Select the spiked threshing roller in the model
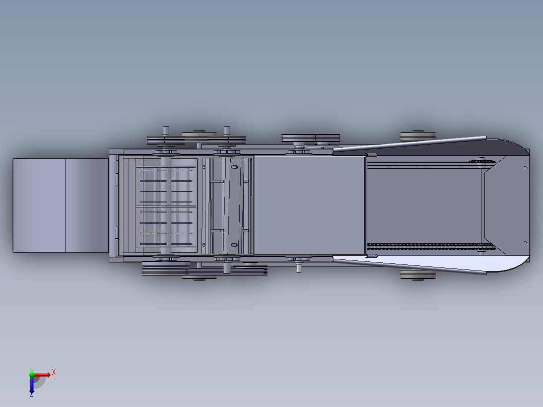The height and width of the screenshot is (407, 543). pos(166,207)
